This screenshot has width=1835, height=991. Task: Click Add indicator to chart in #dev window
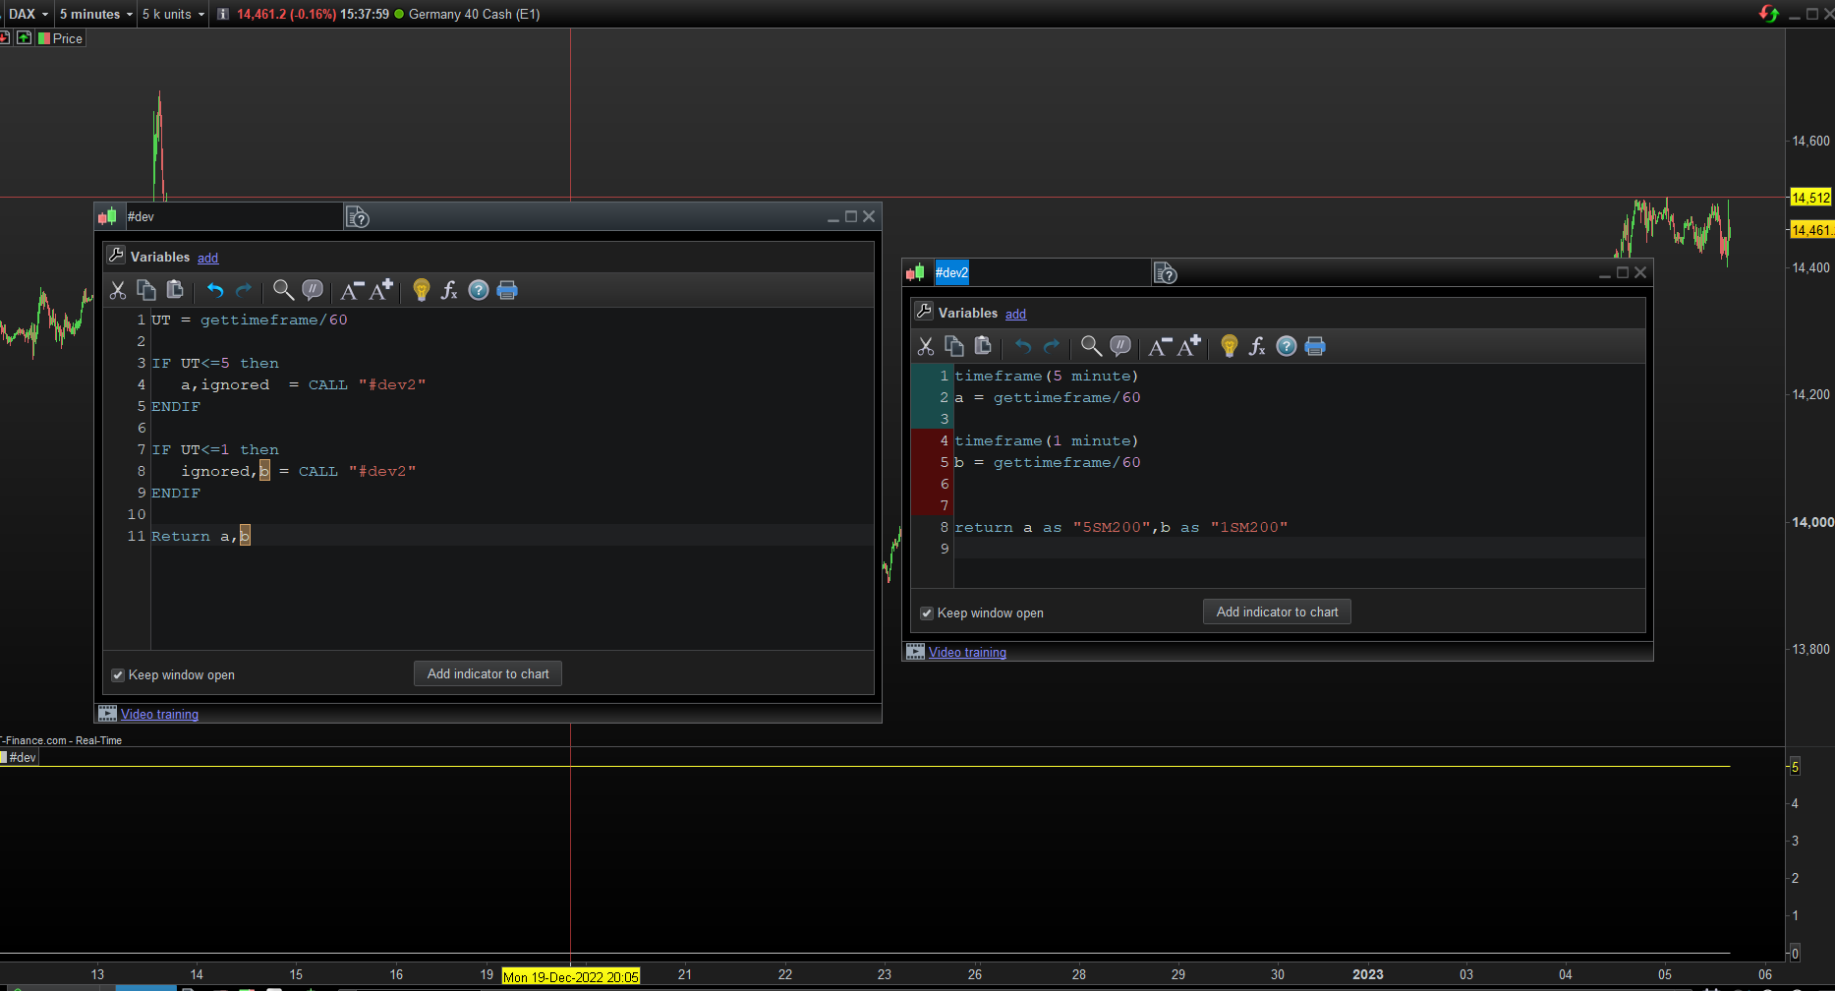(487, 674)
